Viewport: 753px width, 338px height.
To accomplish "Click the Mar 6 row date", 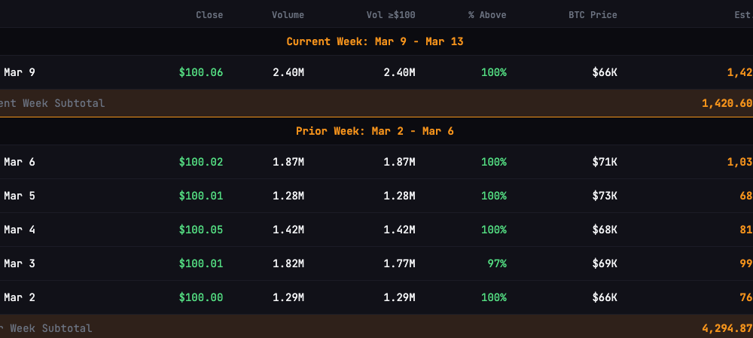I will pyautogui.click(x=20, y=162).
